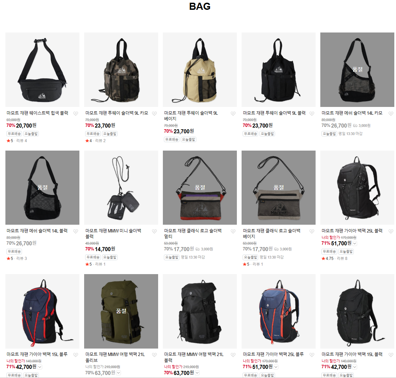Expand discount details for 63,700원 MMW 백팩 블랙
This screenshot has height=378, width=396.
click(197, 373)
